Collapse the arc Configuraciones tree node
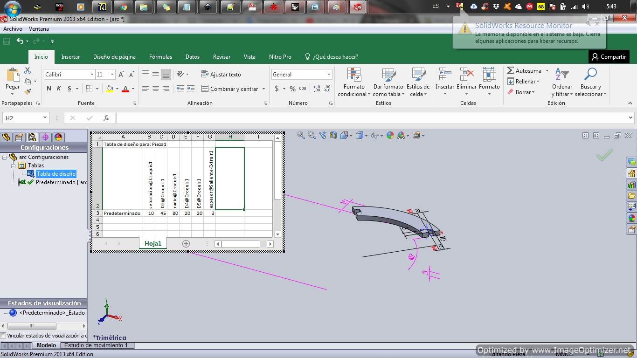 click(x=5, y=158)
